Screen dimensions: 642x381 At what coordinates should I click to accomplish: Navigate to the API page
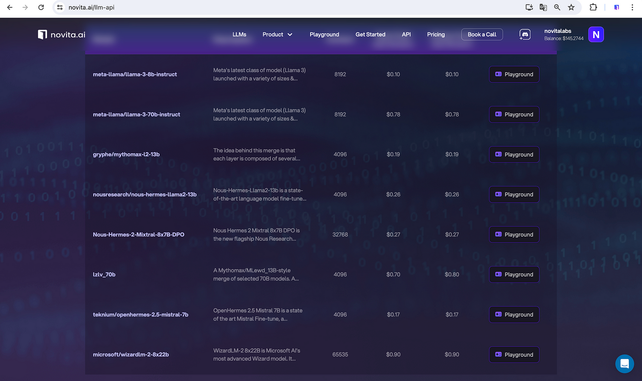406,34
